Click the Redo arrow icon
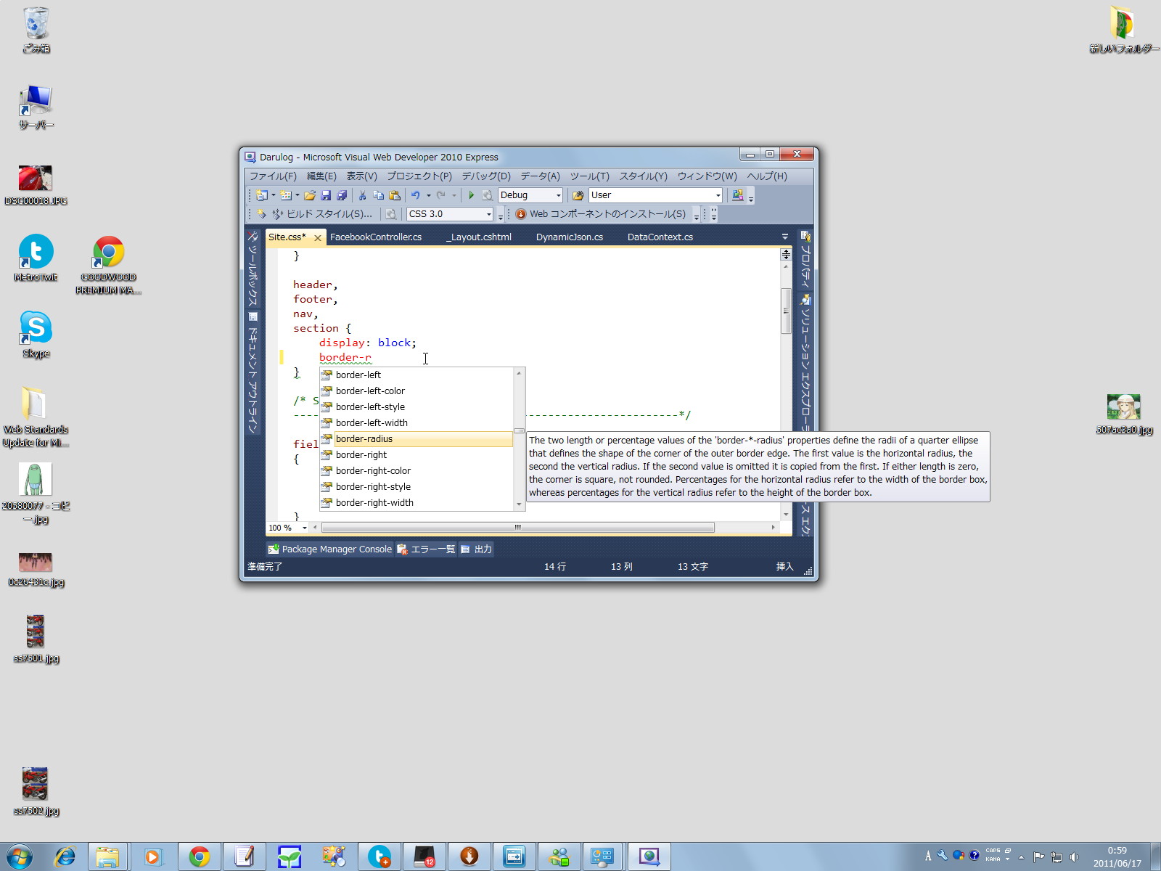 pos(440,195)
